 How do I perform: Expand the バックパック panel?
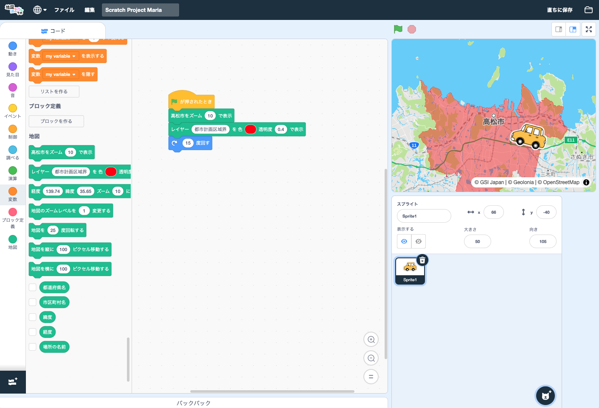tap(194, 403)
